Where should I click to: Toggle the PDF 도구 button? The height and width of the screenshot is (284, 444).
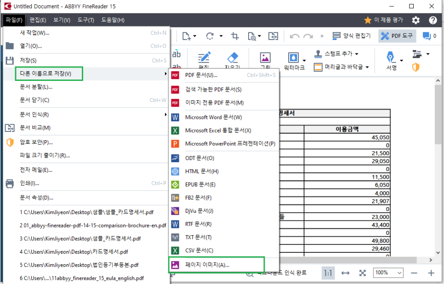397,36
